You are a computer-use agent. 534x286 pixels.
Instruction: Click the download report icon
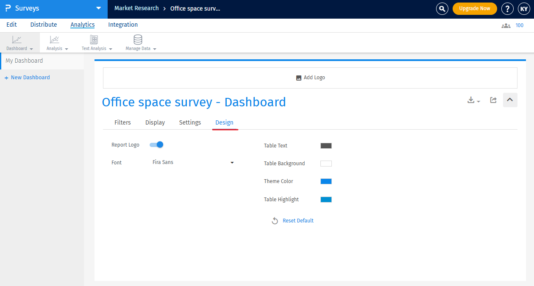coord(470,100)
